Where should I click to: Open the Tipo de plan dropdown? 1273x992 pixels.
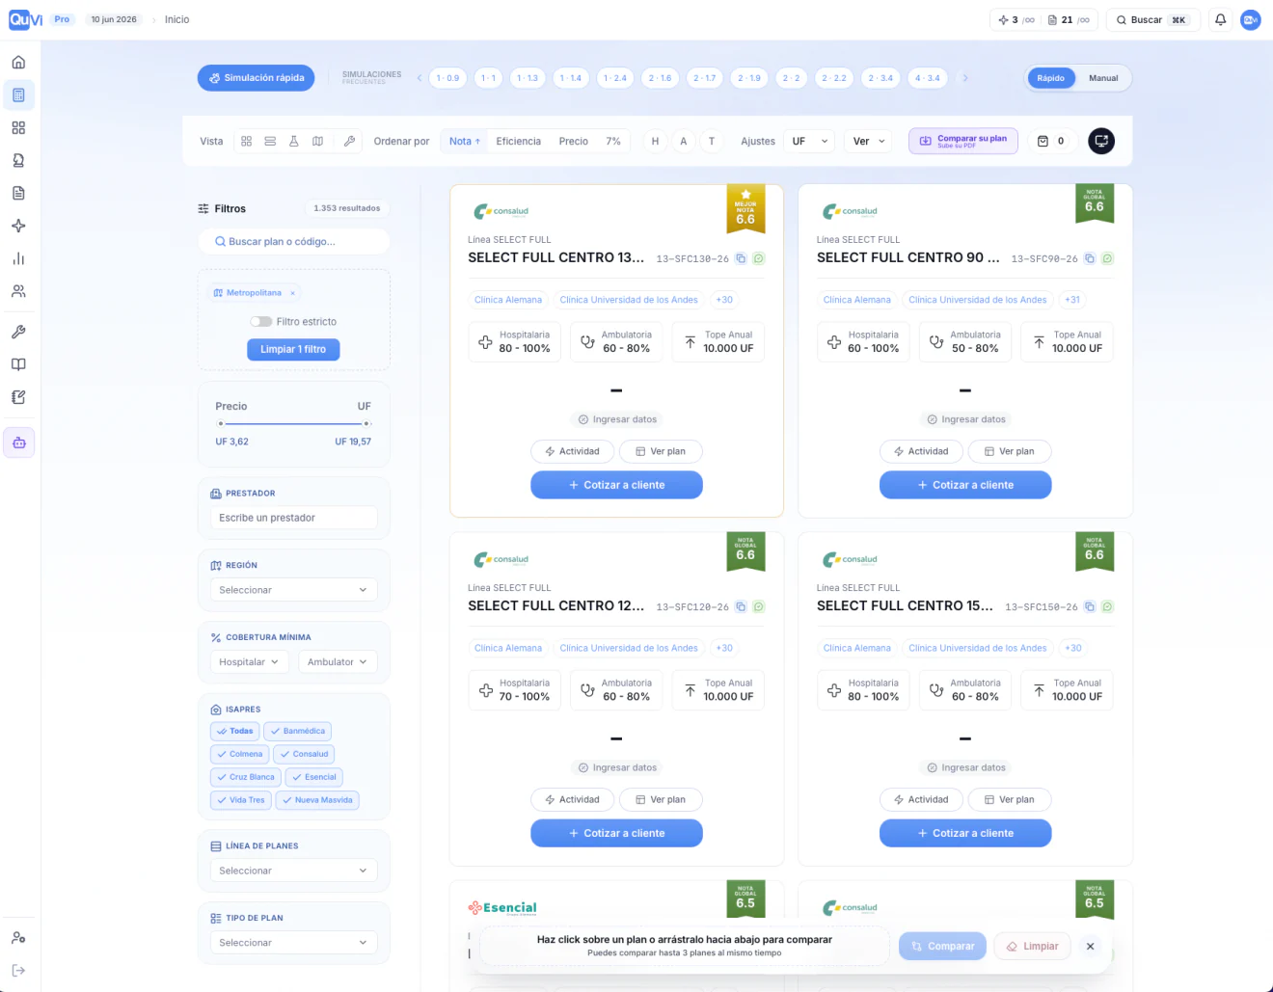pos(293,943)
